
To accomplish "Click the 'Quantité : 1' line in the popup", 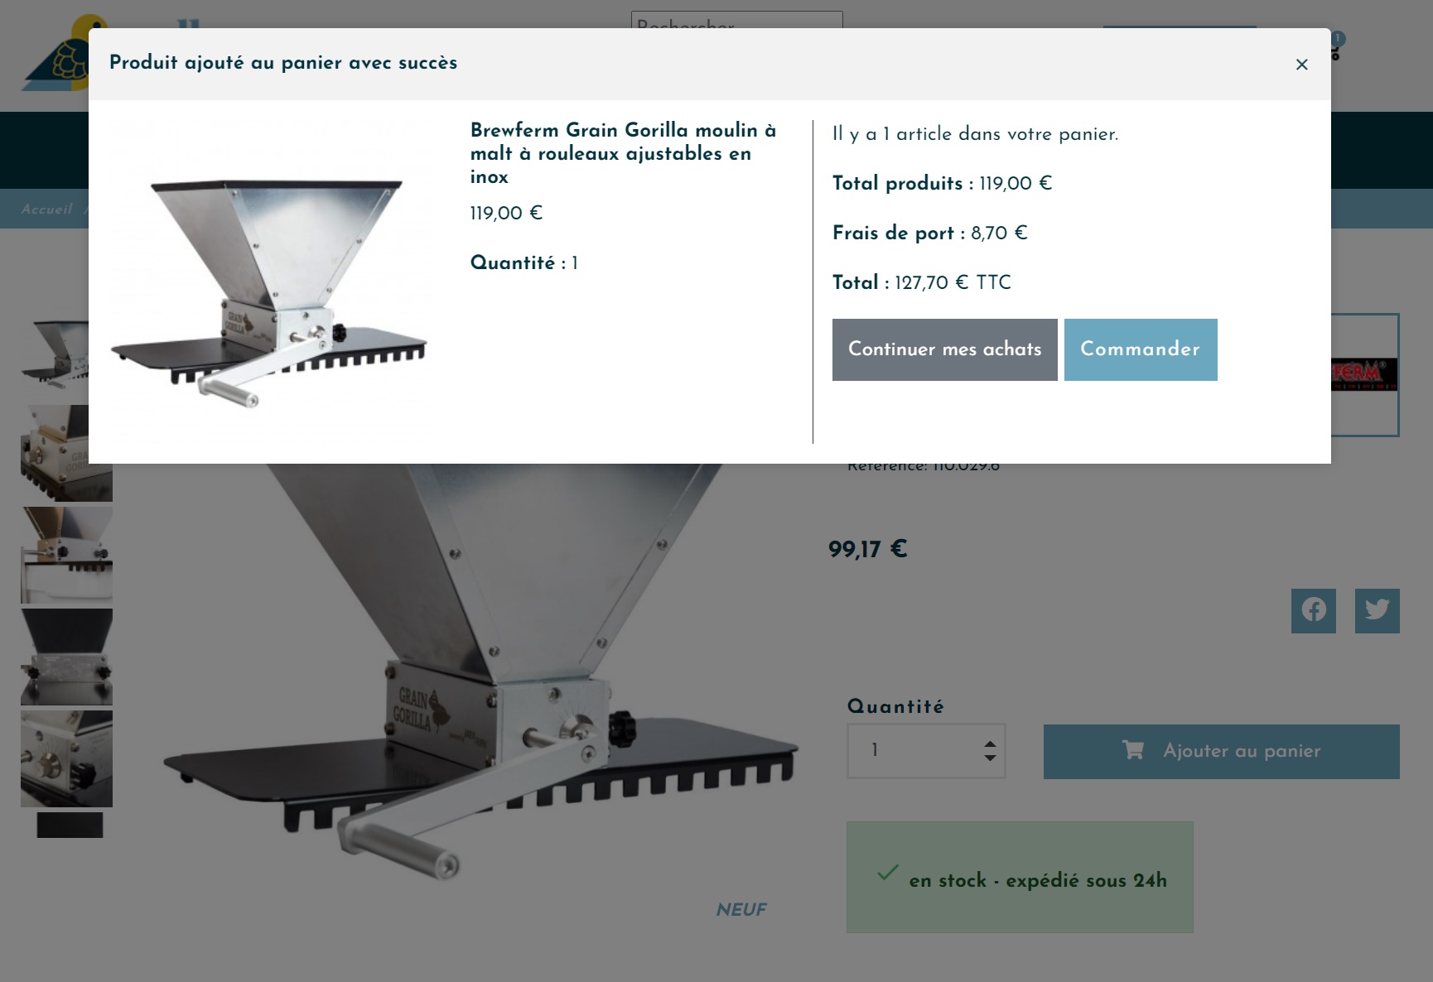I will 524,263.
